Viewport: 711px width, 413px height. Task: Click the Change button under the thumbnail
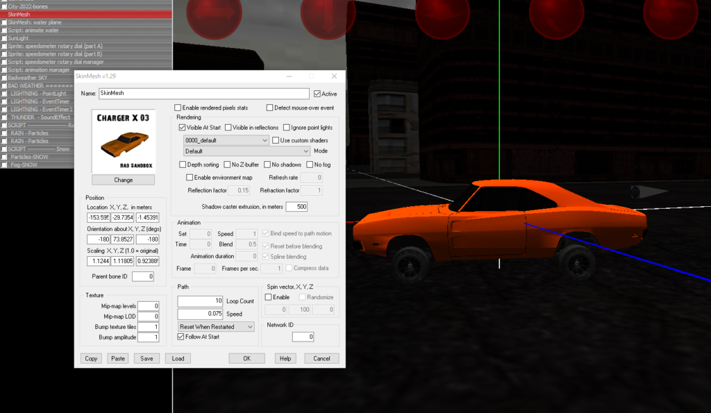click(x=123, y=180)
